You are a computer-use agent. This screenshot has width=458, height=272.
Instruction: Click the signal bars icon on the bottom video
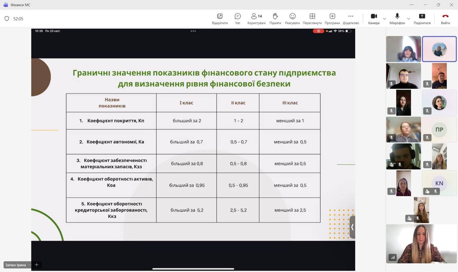pos(393,257)
